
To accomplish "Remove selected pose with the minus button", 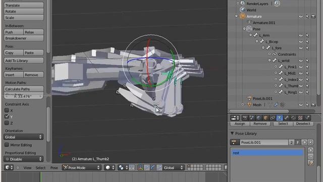I will (311, 156).
